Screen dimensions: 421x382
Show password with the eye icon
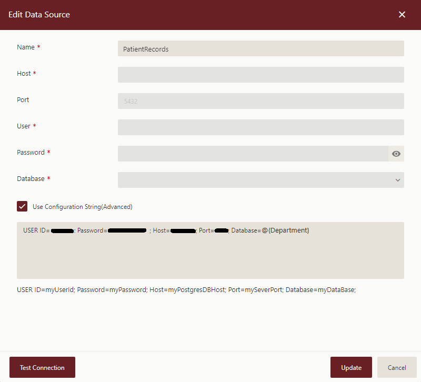point(396,154)
